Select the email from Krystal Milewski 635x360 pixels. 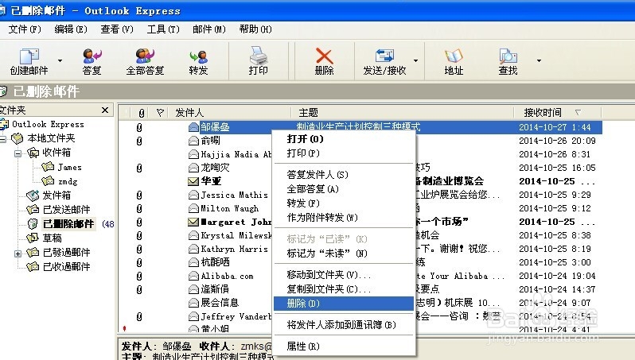[236, 235]
